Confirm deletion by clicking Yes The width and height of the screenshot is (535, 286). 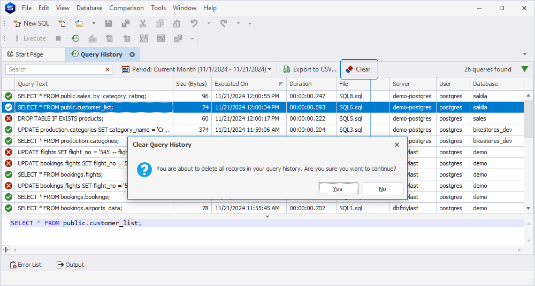(x=338, y=189)
